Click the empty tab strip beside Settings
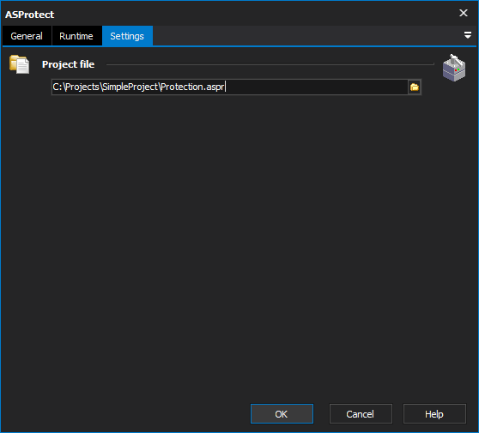This screenshot has height=433, width=479. tap(306, 36)
